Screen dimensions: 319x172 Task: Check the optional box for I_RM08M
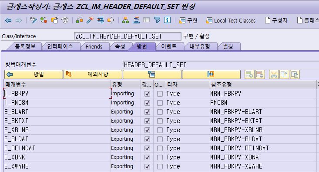[x=160, y=103]
